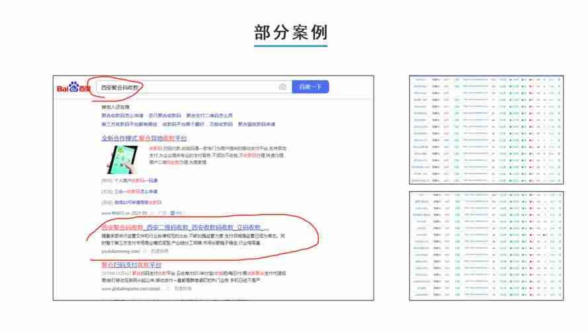Click the tablet thumbnail in the first result

pos(122,160)
